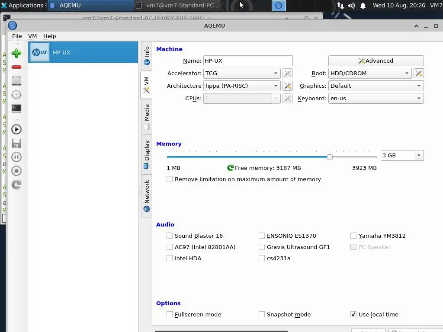Switch to terminal window in taskbar
Viewport: 443px width, 332px height.
(x=178, y=5)
